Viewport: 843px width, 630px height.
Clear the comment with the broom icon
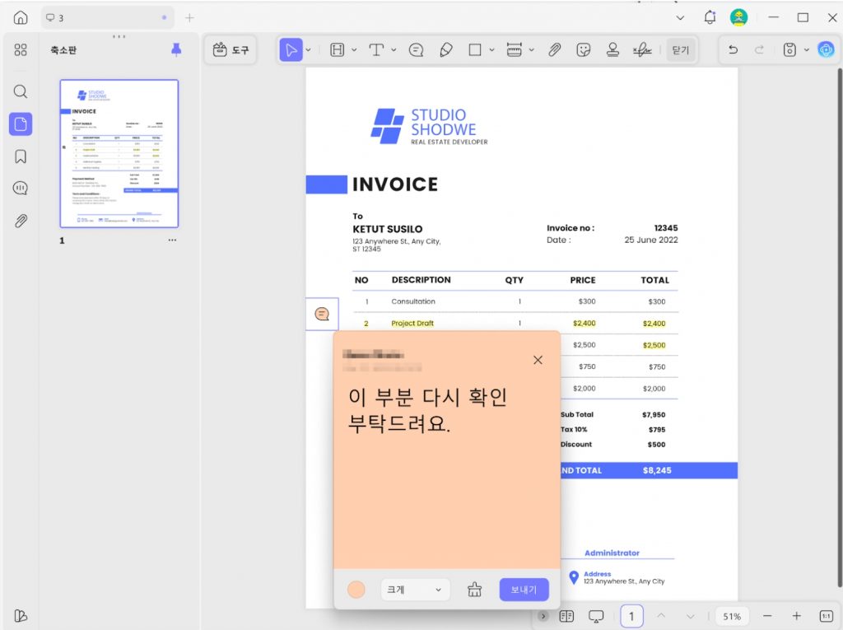click(474, 590)
